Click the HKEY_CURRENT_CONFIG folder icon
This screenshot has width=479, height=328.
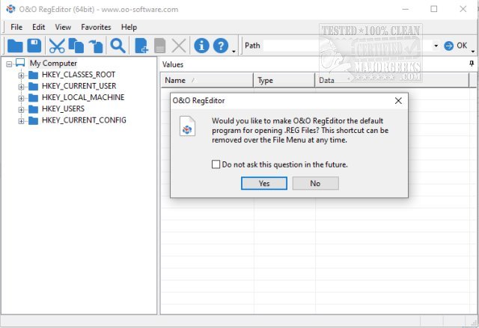pos(33,121)
